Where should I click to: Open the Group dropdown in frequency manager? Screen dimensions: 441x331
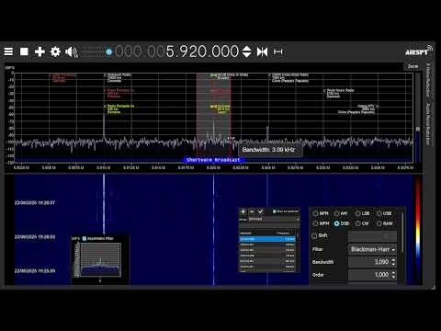click(x=274, y=219)
